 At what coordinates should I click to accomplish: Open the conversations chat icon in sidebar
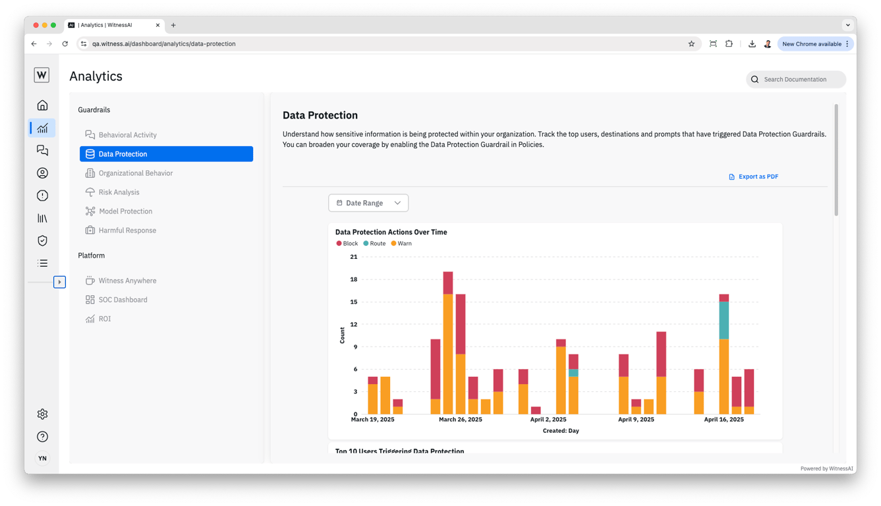[x=42, y=151]
